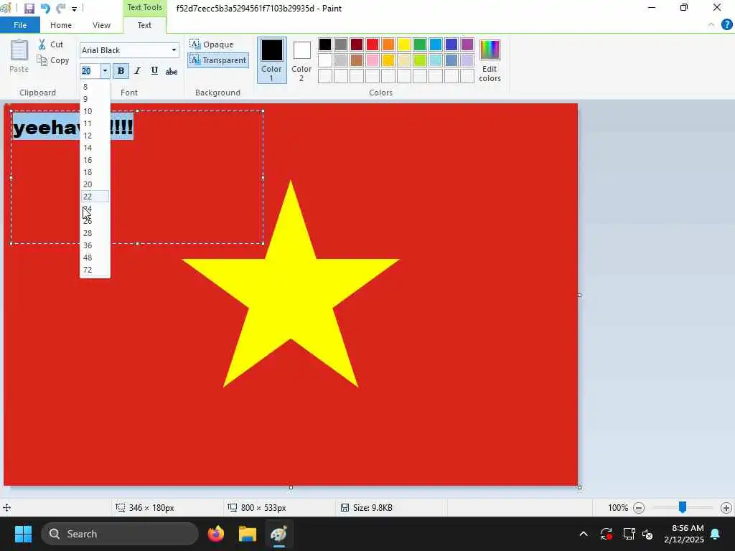Open the Customize Quick Access Toolbar arrow
The image size is (735, 551).
pyautogui.click(x=74, y=9)
